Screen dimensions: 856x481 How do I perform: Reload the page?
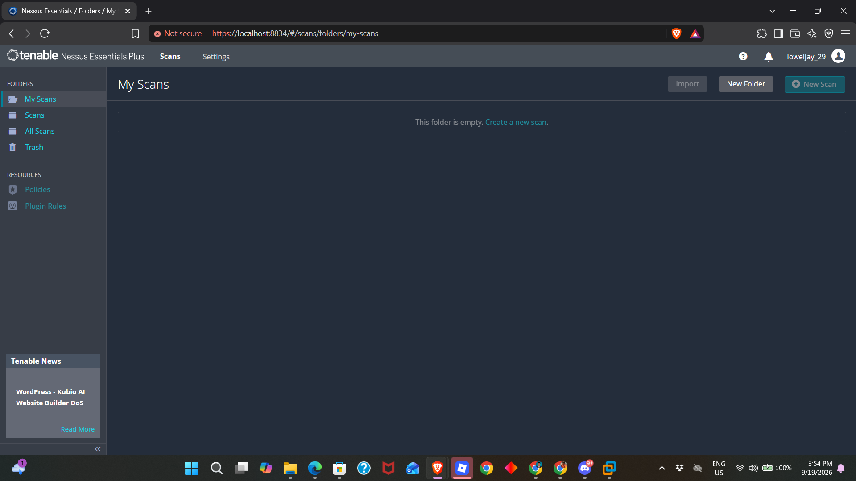pos(45,33)
